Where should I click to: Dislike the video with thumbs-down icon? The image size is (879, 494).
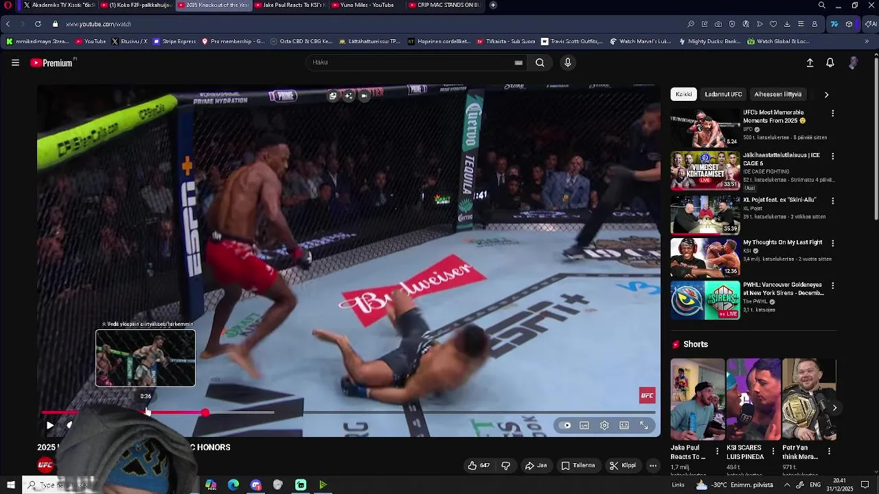[506, 465]
